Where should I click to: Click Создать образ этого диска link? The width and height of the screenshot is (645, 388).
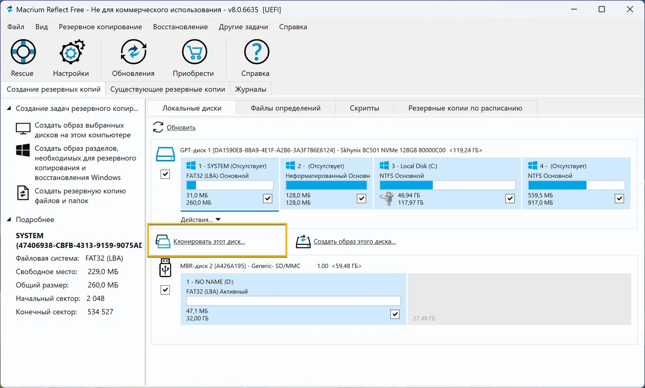coord(354,241)
